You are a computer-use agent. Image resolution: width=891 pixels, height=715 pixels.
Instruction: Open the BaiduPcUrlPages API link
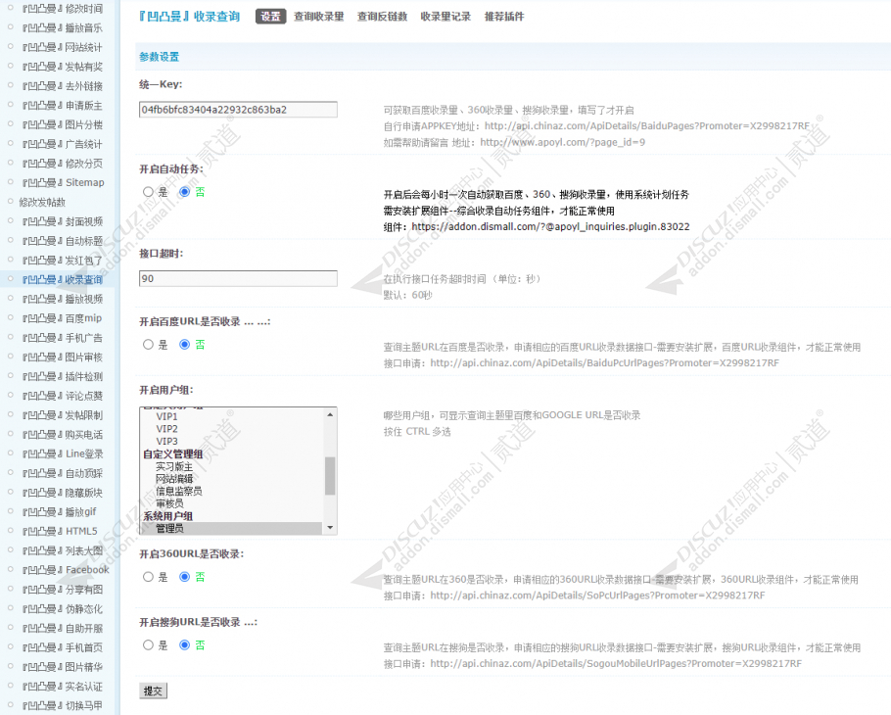click(605, 363)
